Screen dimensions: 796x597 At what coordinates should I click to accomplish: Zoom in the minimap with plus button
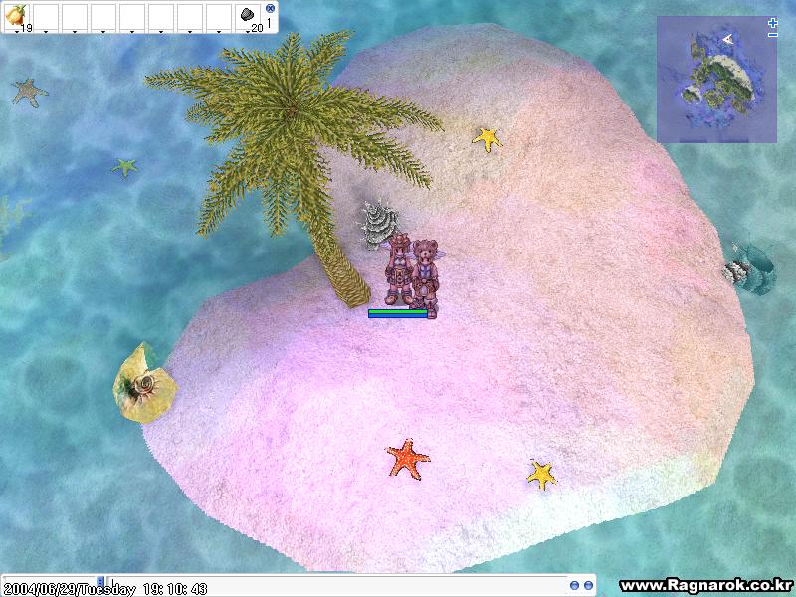pyautogui.click(x=773, y=22)
